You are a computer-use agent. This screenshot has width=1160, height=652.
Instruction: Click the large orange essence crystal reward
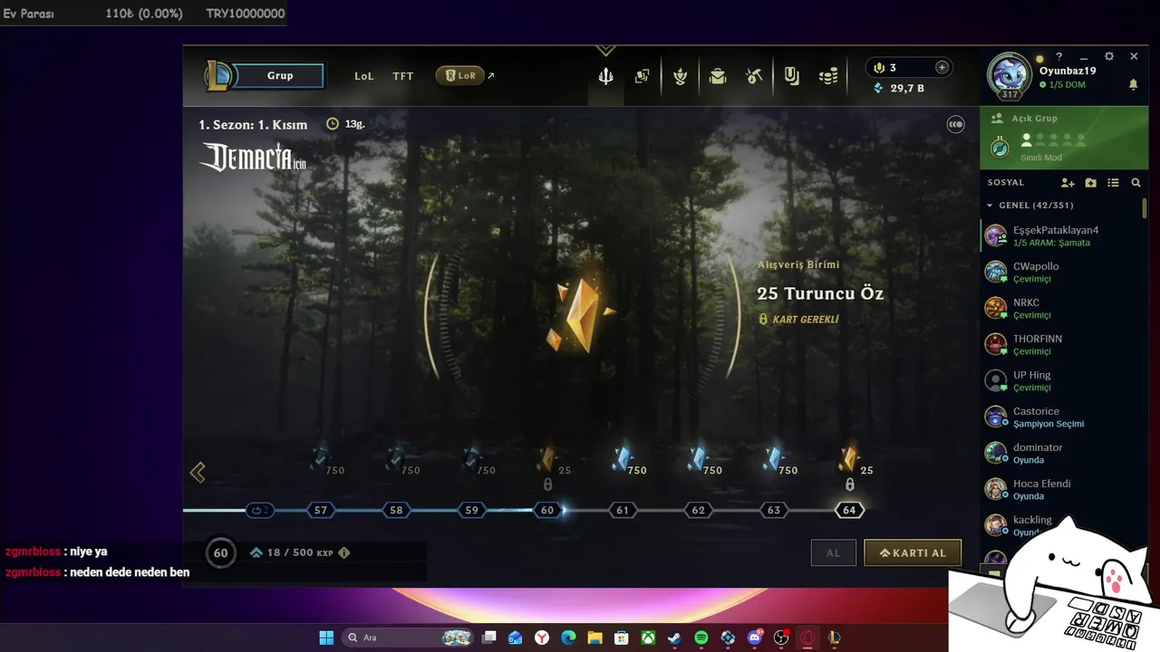point(579,314)
